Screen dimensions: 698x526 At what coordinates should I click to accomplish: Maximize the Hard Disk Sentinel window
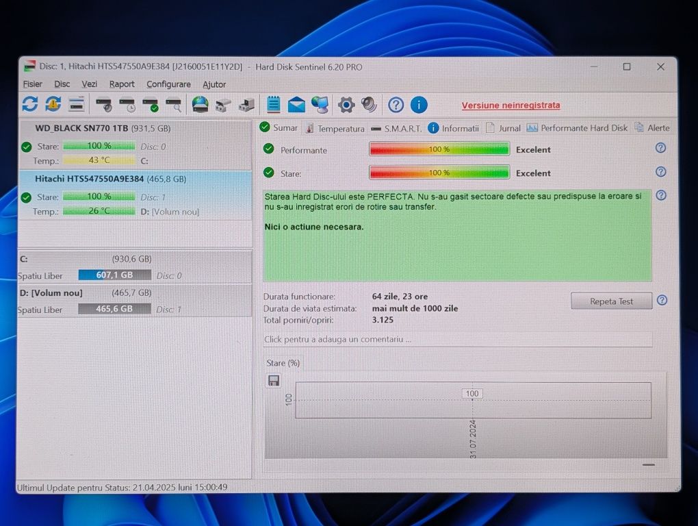(626, 67)
